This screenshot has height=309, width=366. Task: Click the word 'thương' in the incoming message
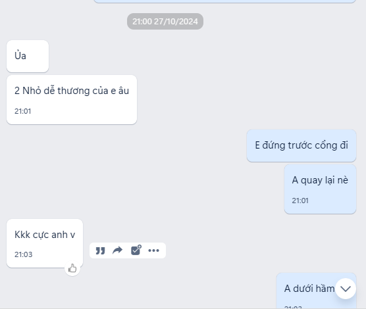click(74, 91)
